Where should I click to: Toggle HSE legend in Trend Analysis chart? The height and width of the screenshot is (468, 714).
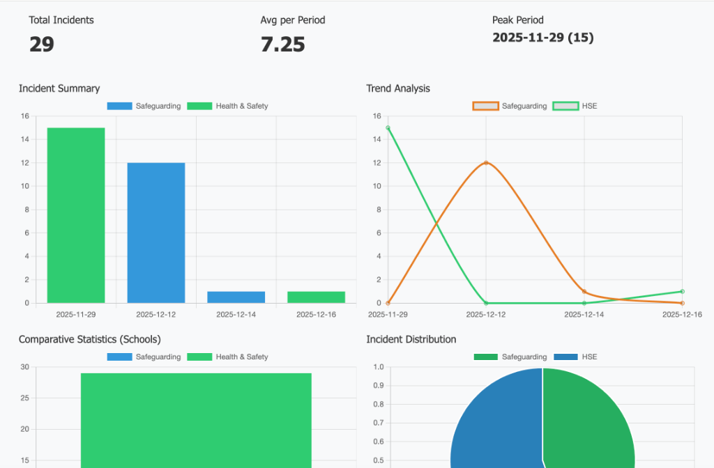tap(575, 106)
